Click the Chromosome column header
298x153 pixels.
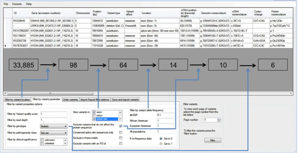pos(83,13)
